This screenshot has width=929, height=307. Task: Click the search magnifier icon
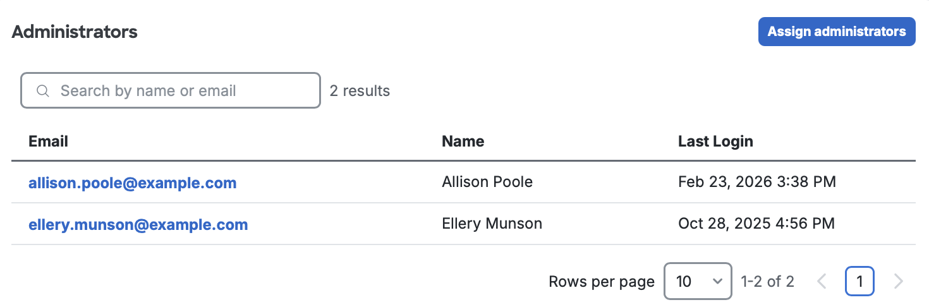[x=43, y=91]
